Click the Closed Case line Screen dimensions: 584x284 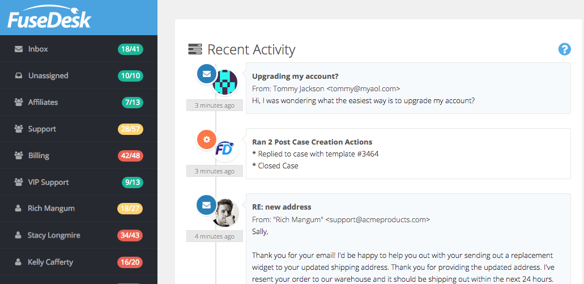coord(275,166)
